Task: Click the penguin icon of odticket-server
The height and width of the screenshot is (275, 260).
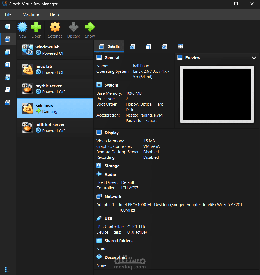Action: (x=27, y=127)
